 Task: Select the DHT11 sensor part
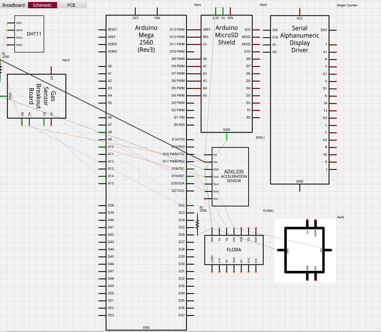29,34
